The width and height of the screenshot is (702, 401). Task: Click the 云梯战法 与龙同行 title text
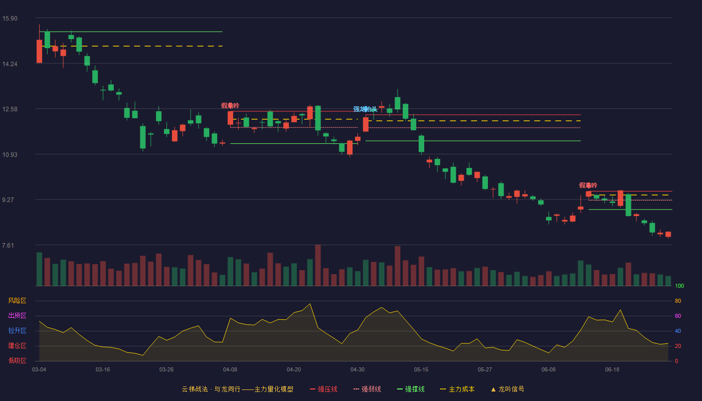click(x=211, y=389)
